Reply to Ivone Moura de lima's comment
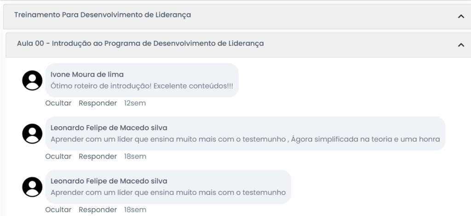Image resolution: width=471 pixels, height=216 pixels. 98,103
